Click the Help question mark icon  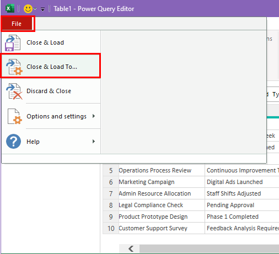point(13,141)
